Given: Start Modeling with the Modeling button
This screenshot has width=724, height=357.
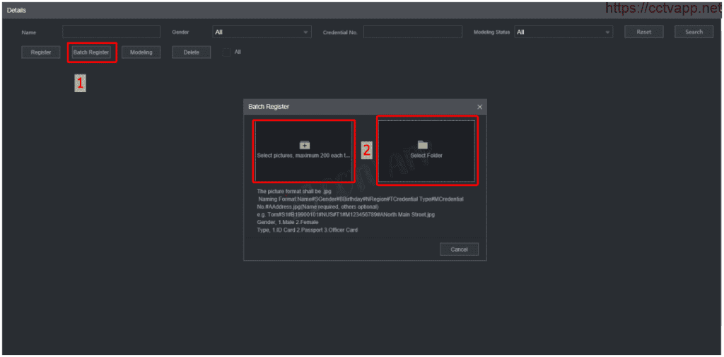Looking at the screenshot, I should pyautogui.click(x=141, y=52).
